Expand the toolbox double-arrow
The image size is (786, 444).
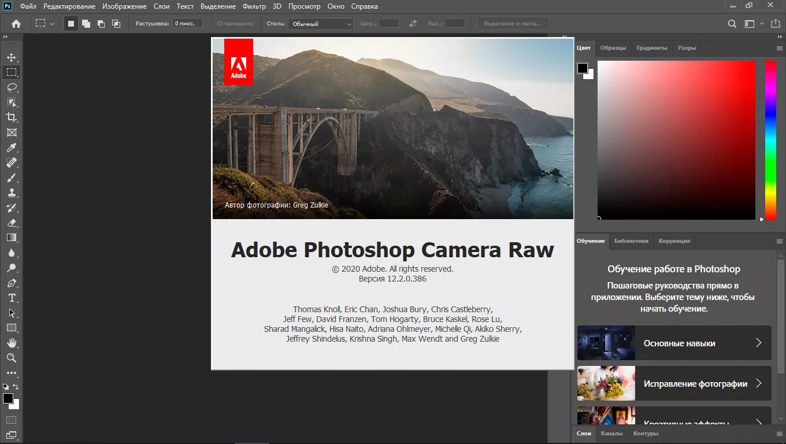coord(5,36)
